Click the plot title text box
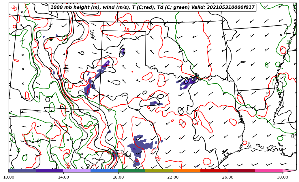Viewport: 299px width, 182px height. pos(152,7)
